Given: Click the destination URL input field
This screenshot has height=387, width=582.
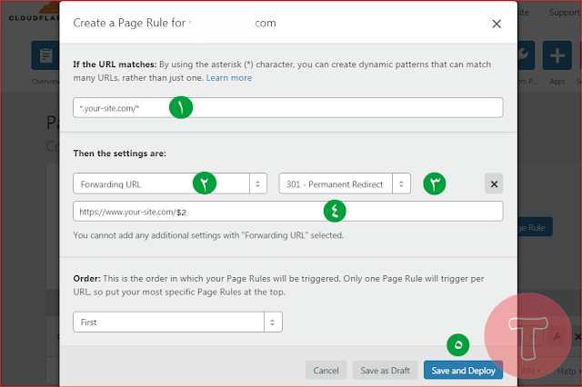Looking at the screenshot, I should pos(288,212).
